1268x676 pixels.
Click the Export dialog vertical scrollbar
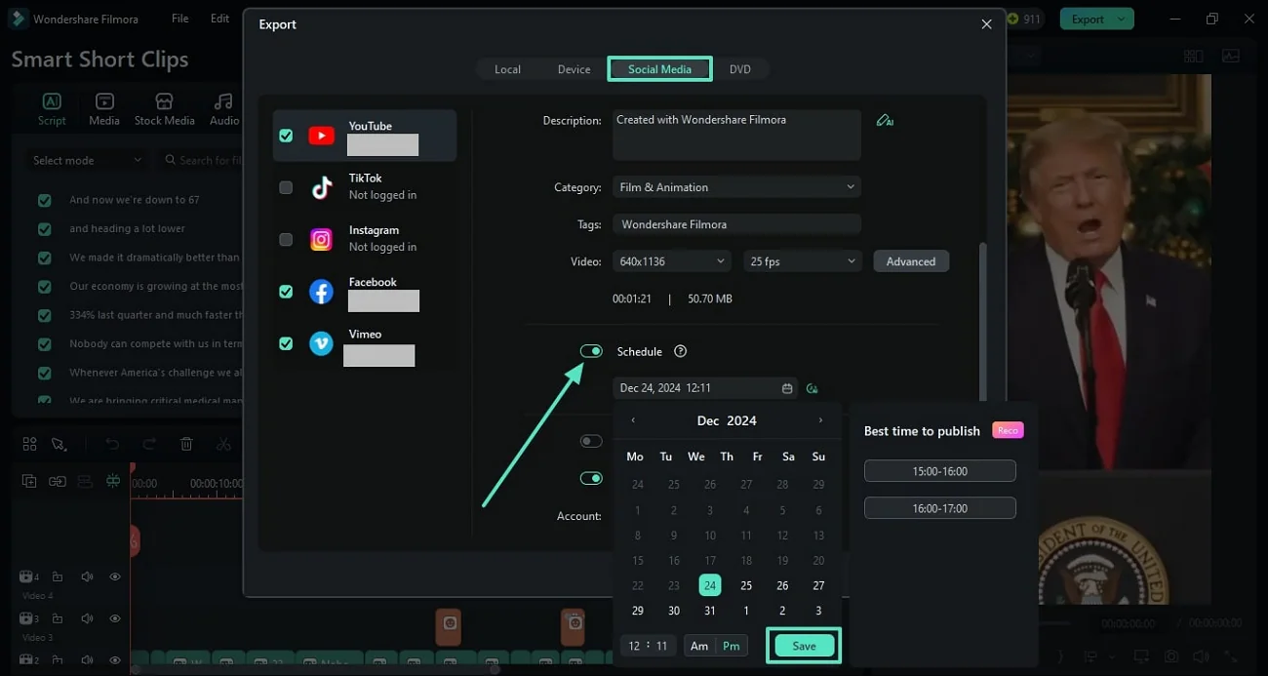[x=981, y=322]
